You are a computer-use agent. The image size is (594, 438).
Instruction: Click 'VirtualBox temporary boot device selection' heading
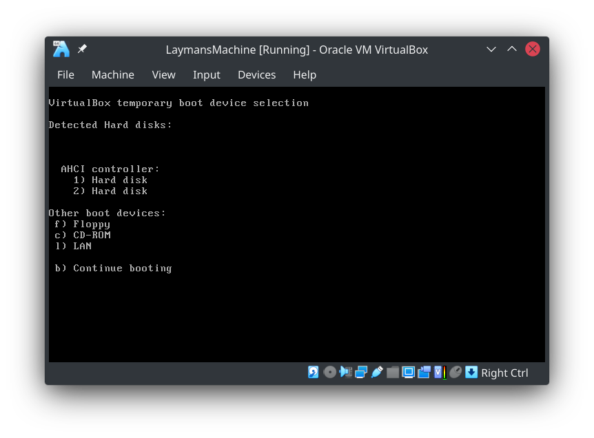178,103
